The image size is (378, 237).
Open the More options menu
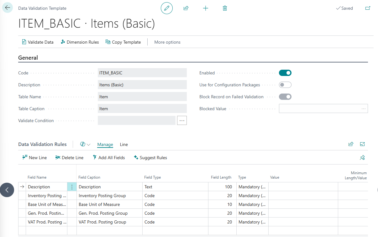coord(167,42)
